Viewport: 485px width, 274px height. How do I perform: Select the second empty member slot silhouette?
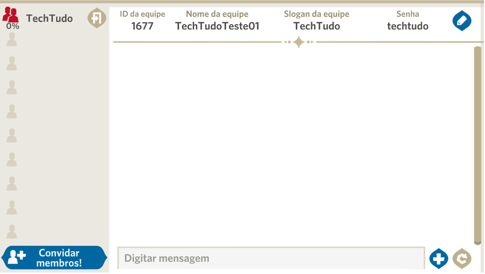pos(12,64)
